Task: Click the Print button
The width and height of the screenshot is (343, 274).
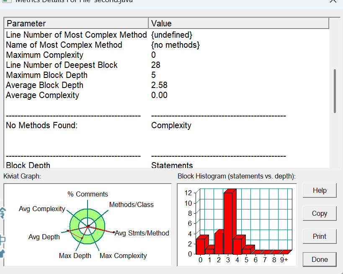Action: [x=320, y=236]
